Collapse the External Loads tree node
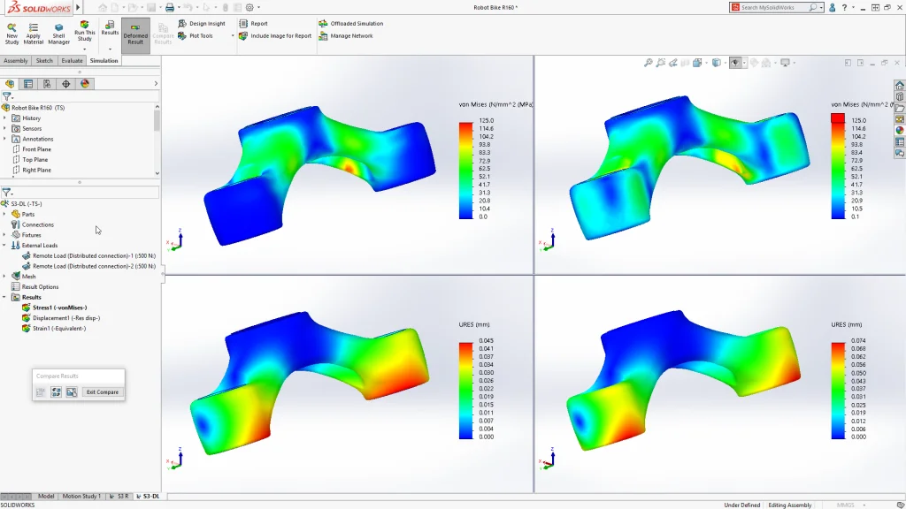This screenshot has height=509, width=906. [4, 246]
